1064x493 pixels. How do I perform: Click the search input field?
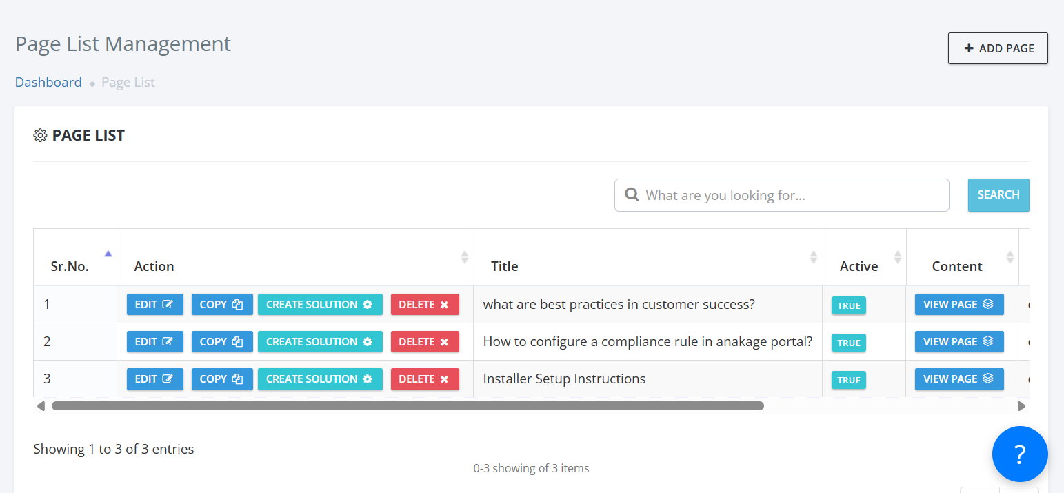(781, 195)
